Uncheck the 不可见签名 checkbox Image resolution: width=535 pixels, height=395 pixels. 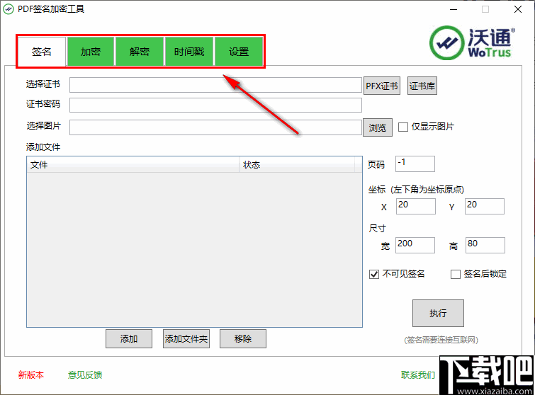pos(374,274)
